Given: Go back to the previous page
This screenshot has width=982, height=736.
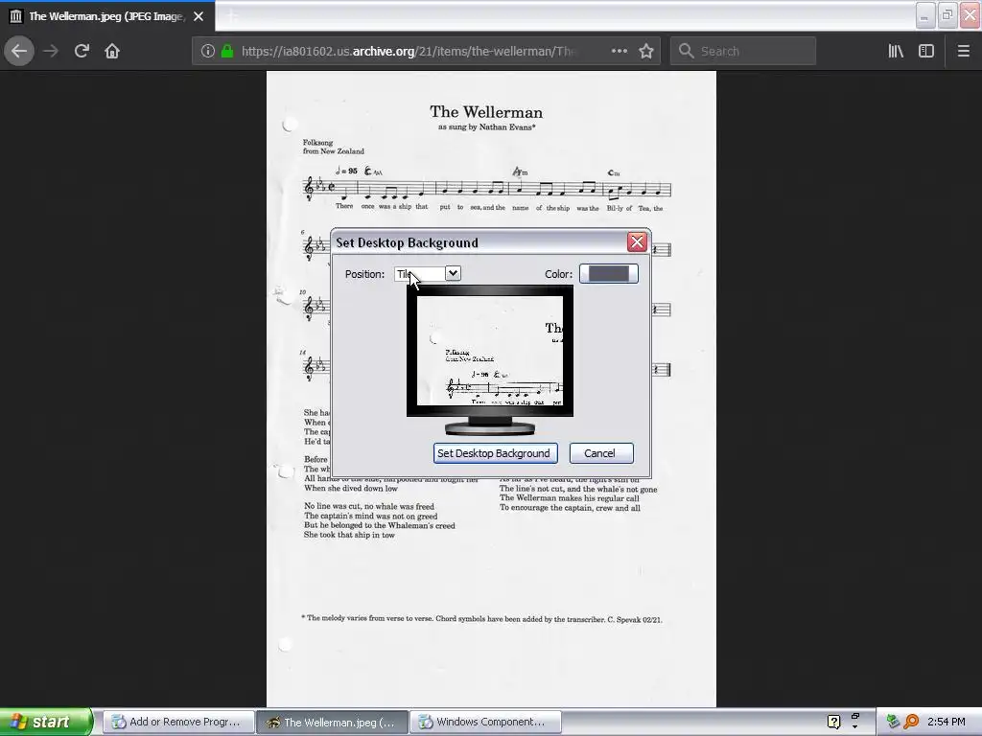Looking at the screenshot, I should 19,51.
